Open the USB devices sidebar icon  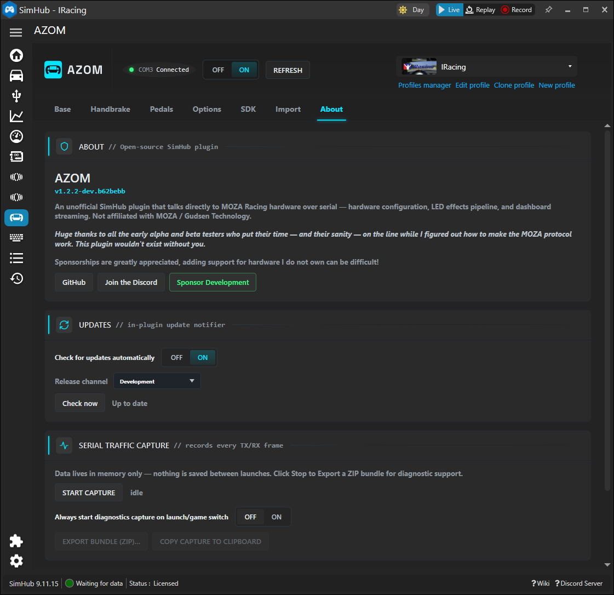[16, 96]
